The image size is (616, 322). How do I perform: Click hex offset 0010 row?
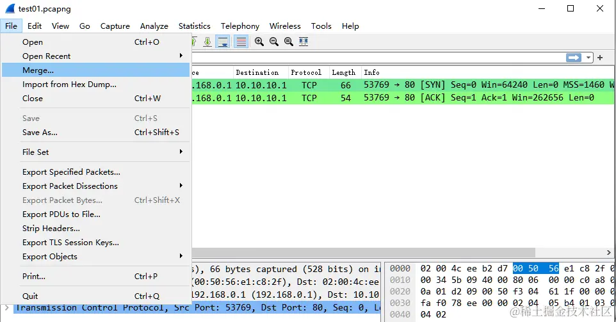coord(400,280)
